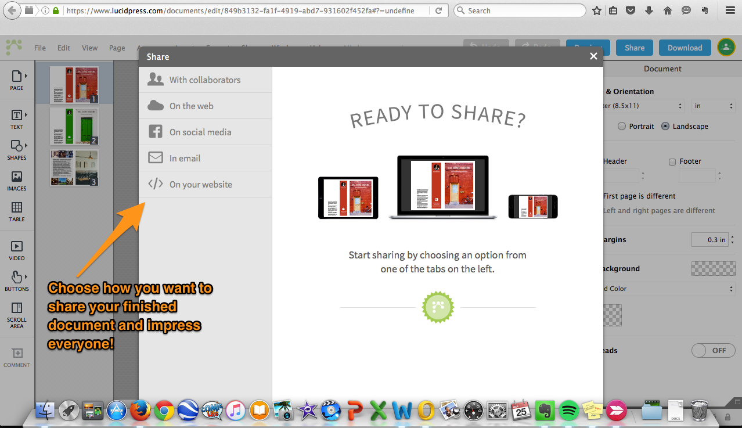Open the Buttons tool
Screen dimensions: 742x428
click(x=17, y=280)
